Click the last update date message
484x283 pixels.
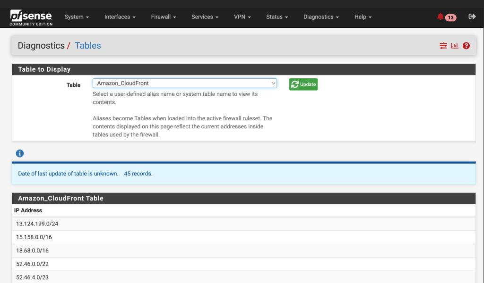(68, 174)
